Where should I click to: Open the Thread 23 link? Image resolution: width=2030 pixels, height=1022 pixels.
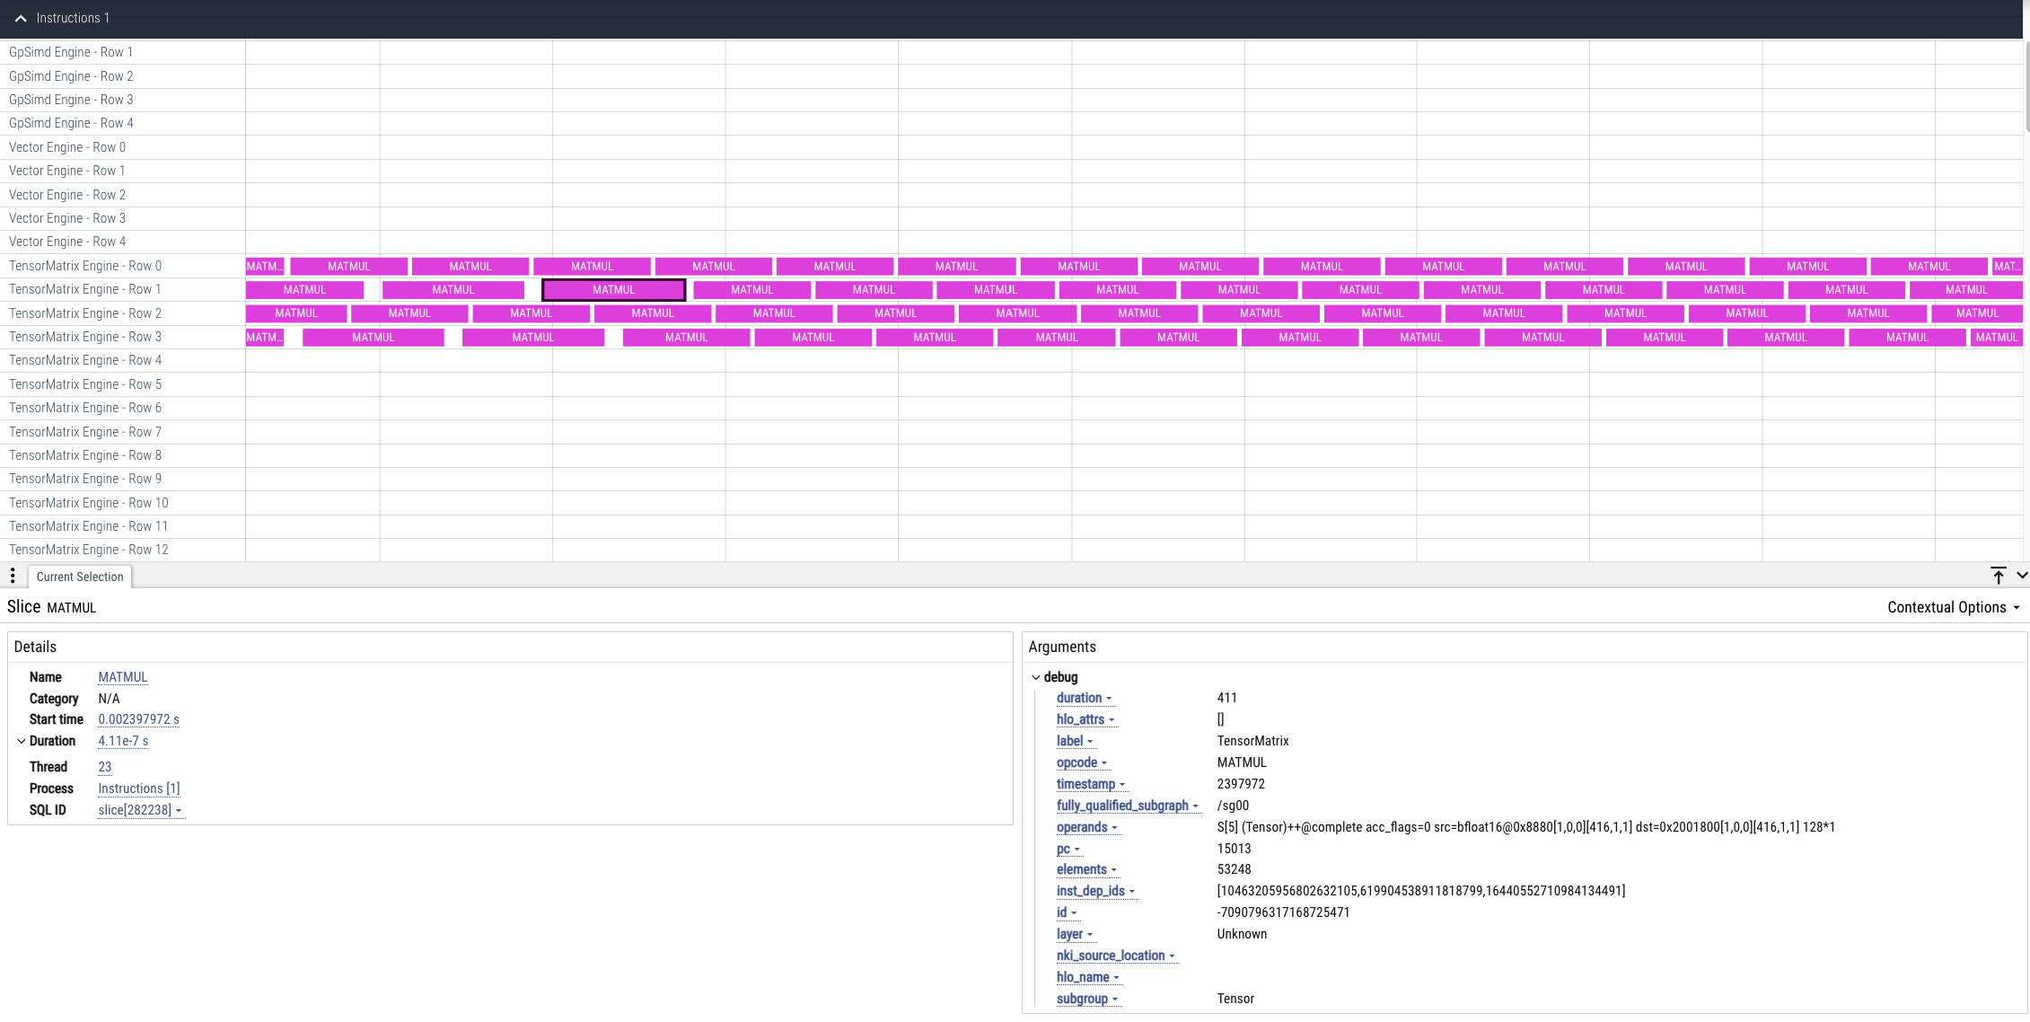coord(104,767)
